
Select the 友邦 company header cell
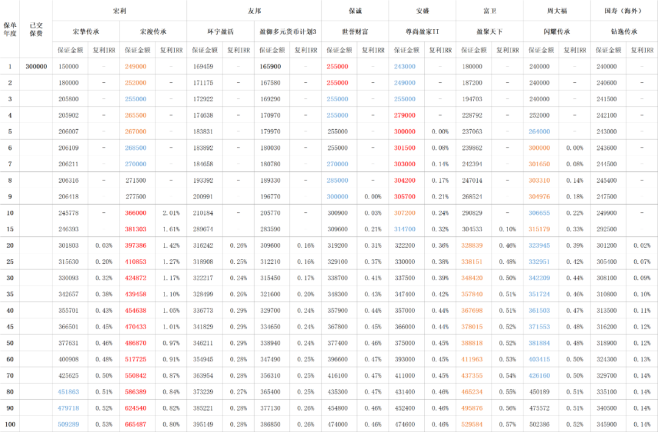pos(254,11)
